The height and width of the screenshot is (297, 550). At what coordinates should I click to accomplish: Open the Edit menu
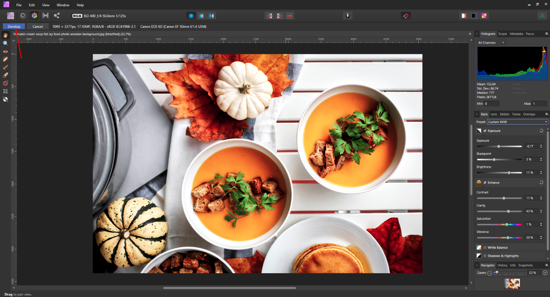pos(32,5)
